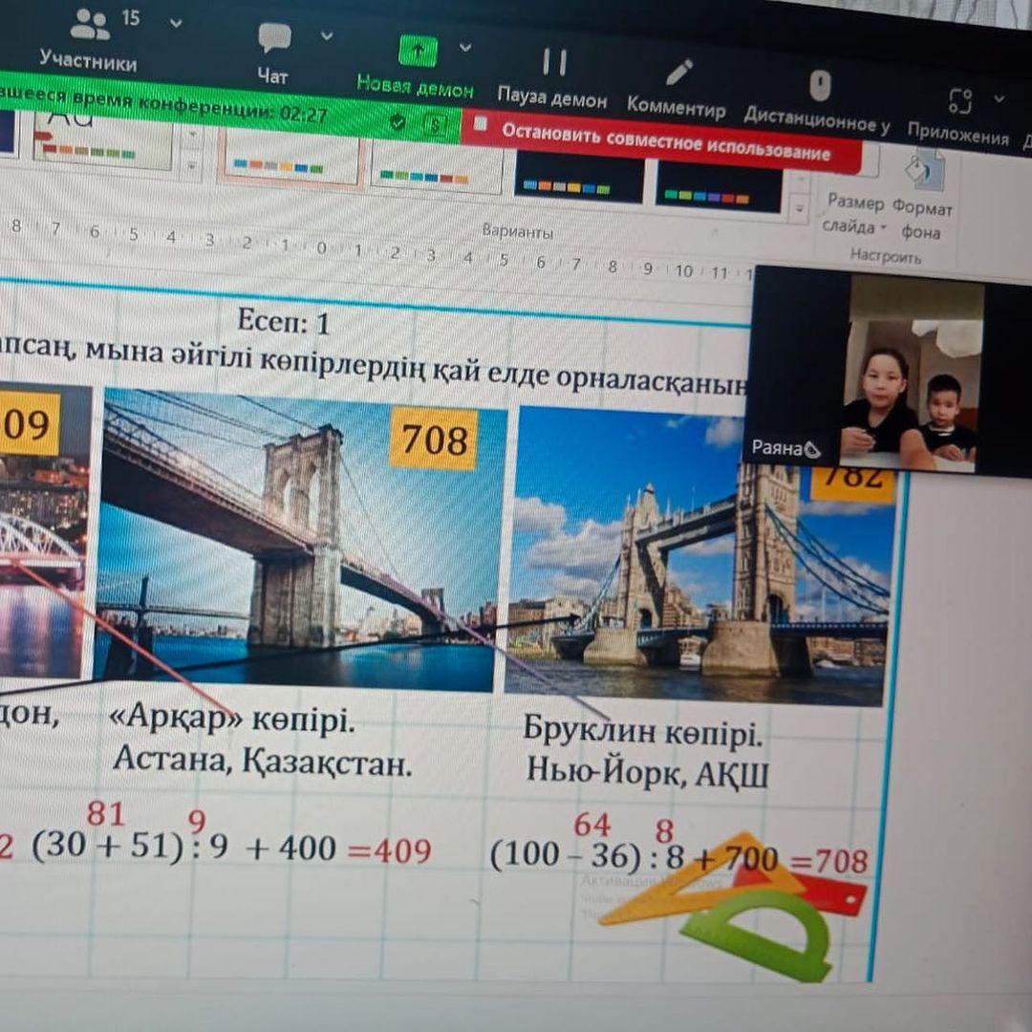
Task: Open the Комментир annotation pencil tool
Action: tap(677, 90)
